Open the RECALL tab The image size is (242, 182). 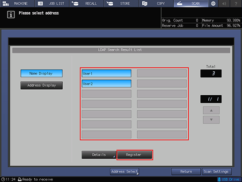[87, 3]
